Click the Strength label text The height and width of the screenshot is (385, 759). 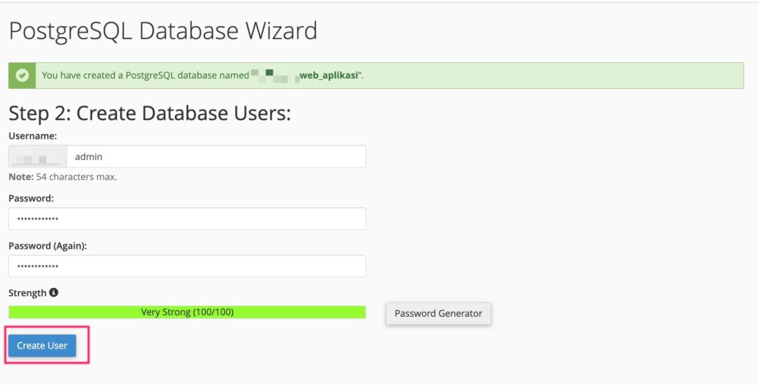pyautogui.click(x=27, y=292)
